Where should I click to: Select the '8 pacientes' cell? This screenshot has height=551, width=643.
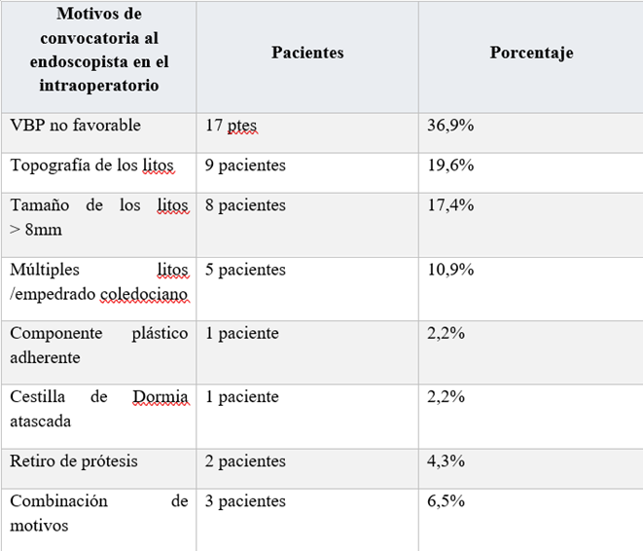(x=246, y=205)
